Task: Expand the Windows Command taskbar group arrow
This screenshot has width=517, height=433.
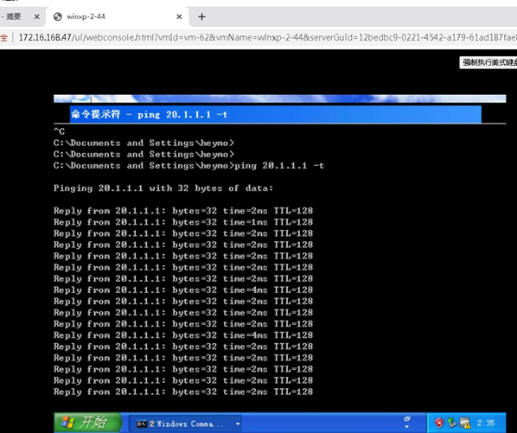Action: coord(238,423)
